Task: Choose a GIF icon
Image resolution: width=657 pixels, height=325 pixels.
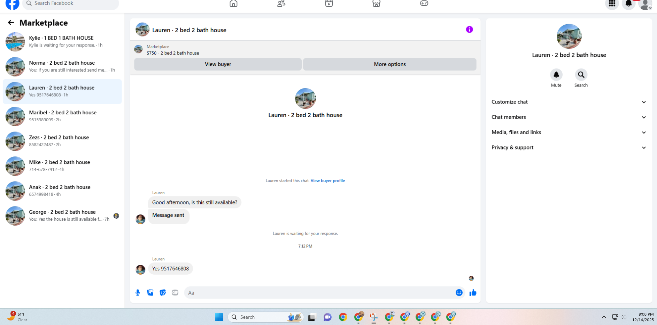Action: (175, 293)
